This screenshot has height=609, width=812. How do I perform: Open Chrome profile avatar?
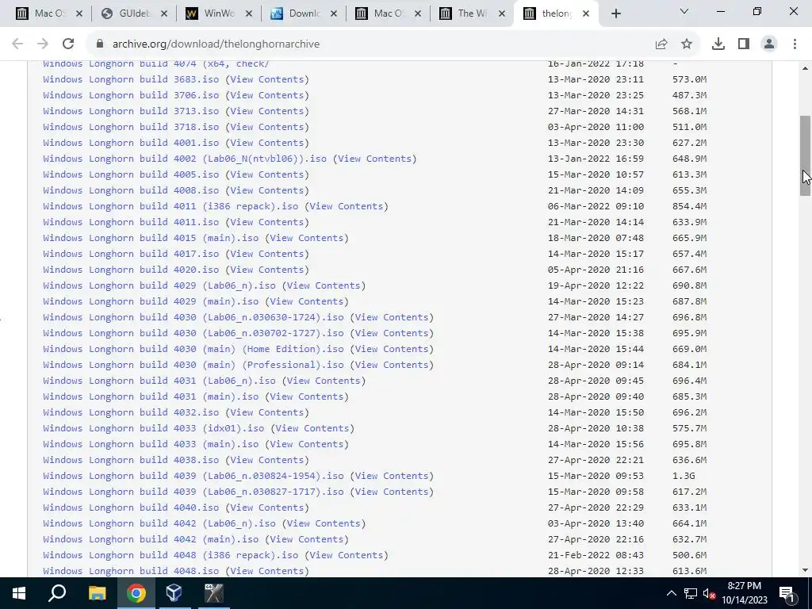click(769, 44)
